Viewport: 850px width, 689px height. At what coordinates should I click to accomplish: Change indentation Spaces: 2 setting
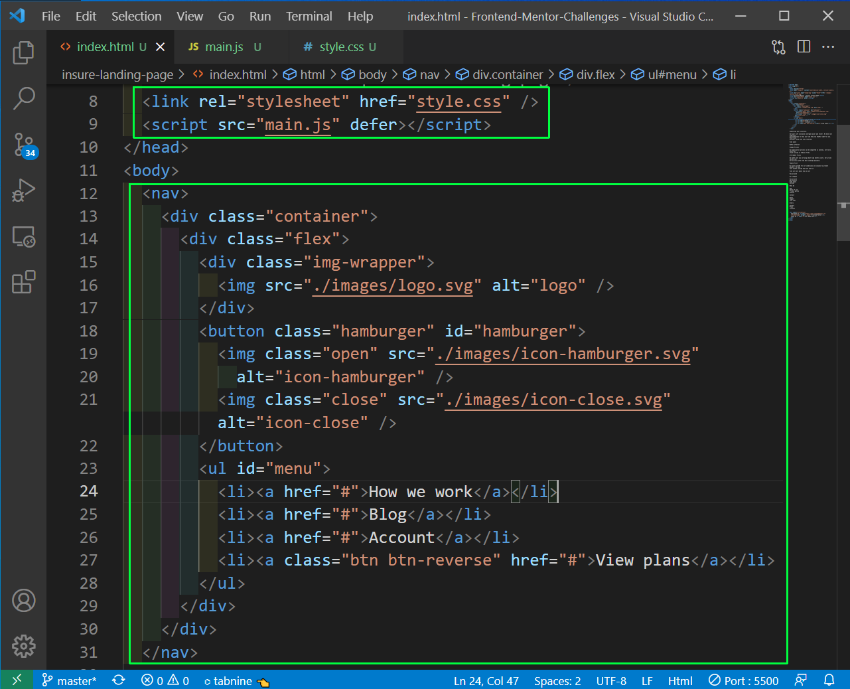tap(557, 680)
